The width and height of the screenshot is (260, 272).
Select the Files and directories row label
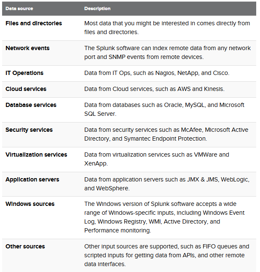point(34,23)
